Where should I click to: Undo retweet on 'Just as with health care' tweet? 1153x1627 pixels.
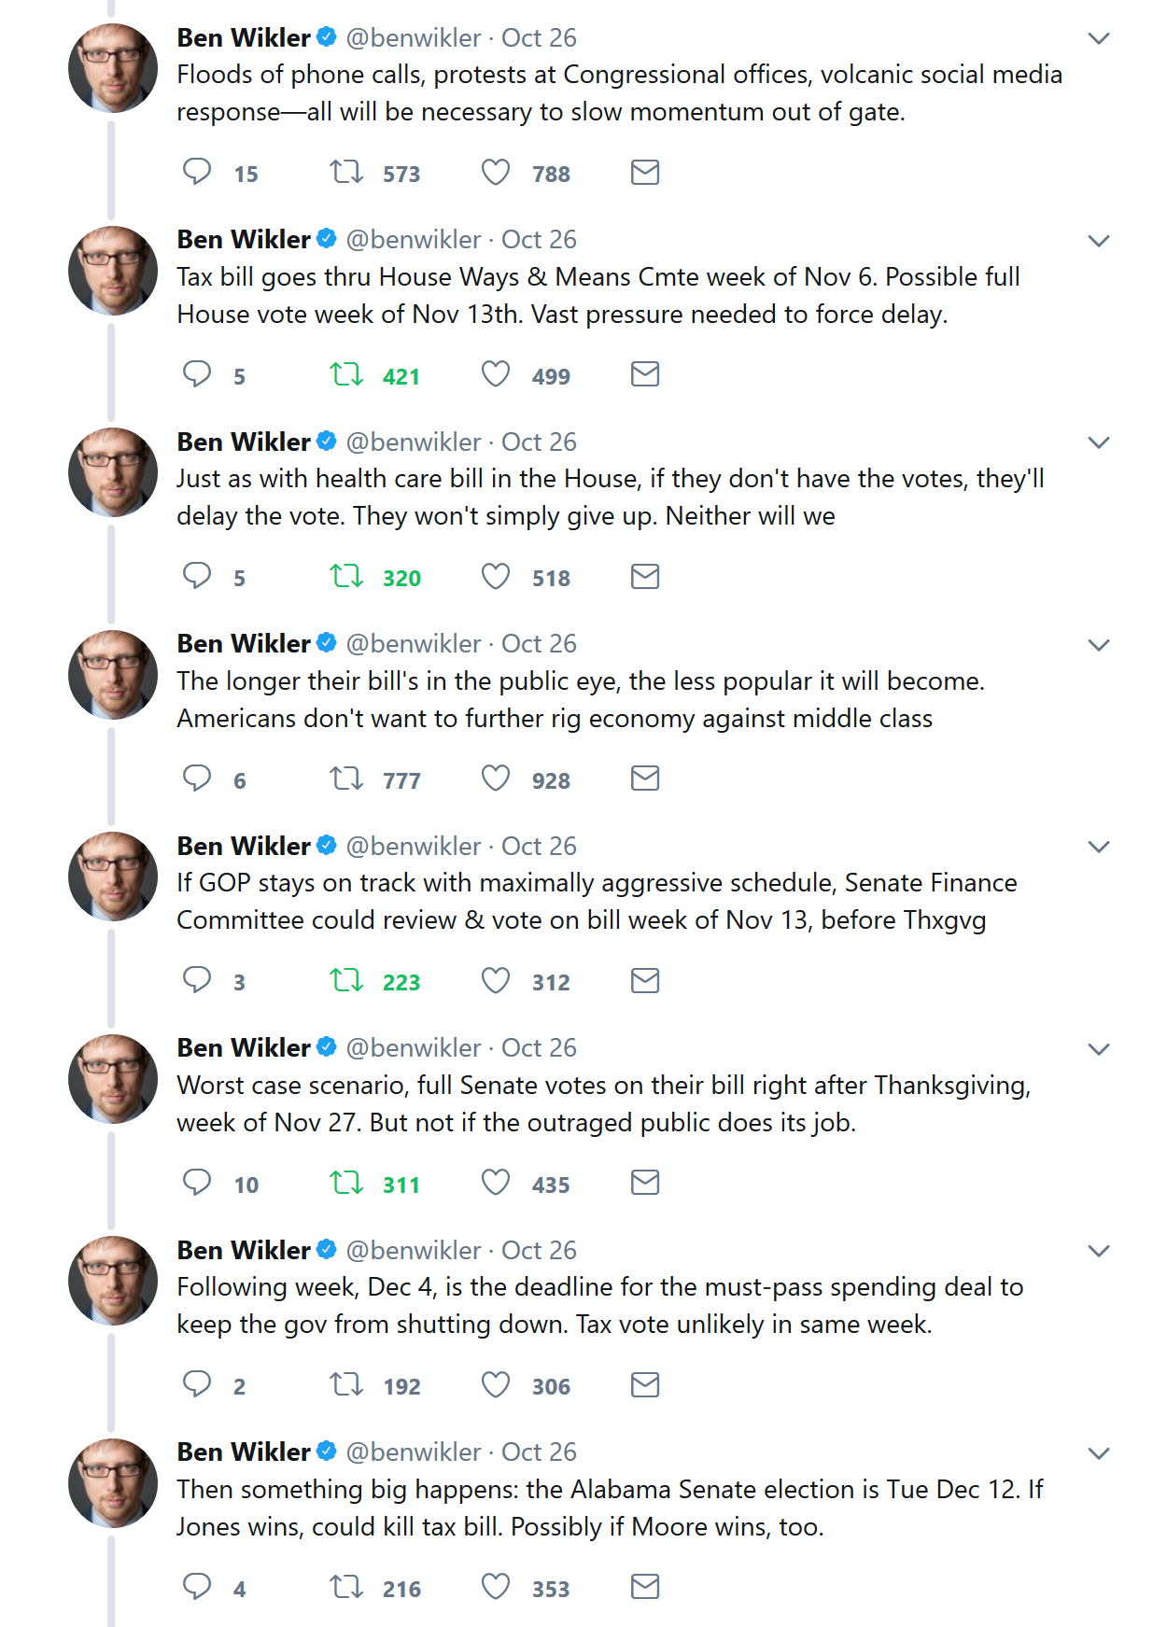pos(346,577)
